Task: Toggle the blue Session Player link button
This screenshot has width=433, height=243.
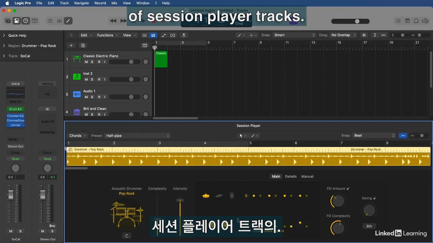Action: (403, 135)
